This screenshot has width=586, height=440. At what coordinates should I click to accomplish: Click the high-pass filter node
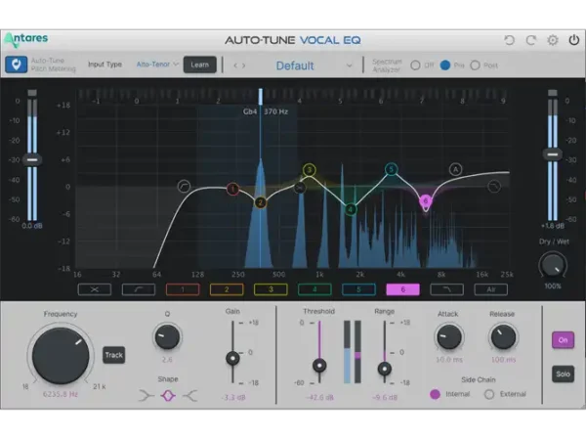point(184,186)
